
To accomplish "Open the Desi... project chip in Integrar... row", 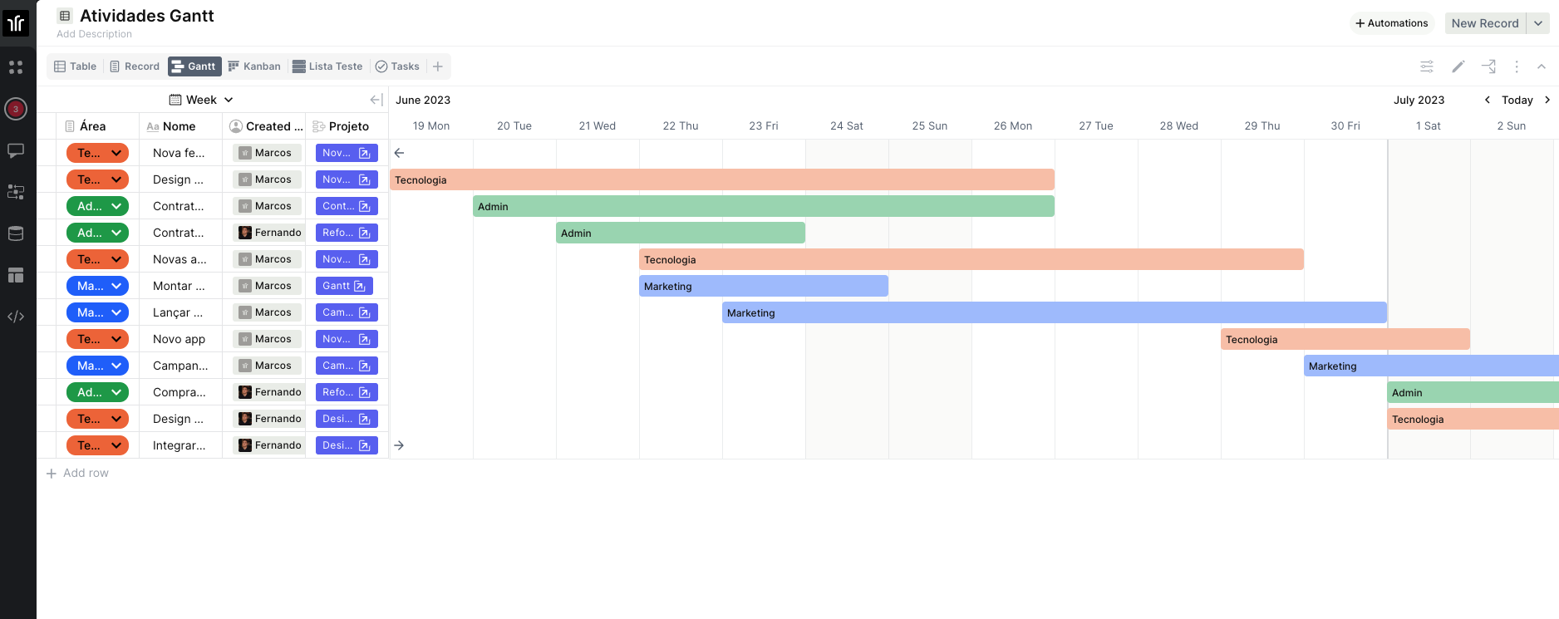I will pos(347,445).
